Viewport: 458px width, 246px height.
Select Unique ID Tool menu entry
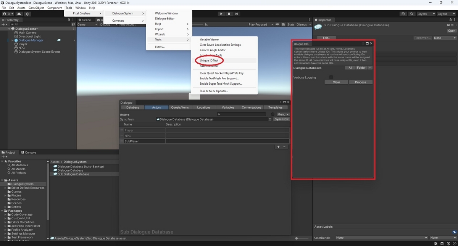[209, 61]
